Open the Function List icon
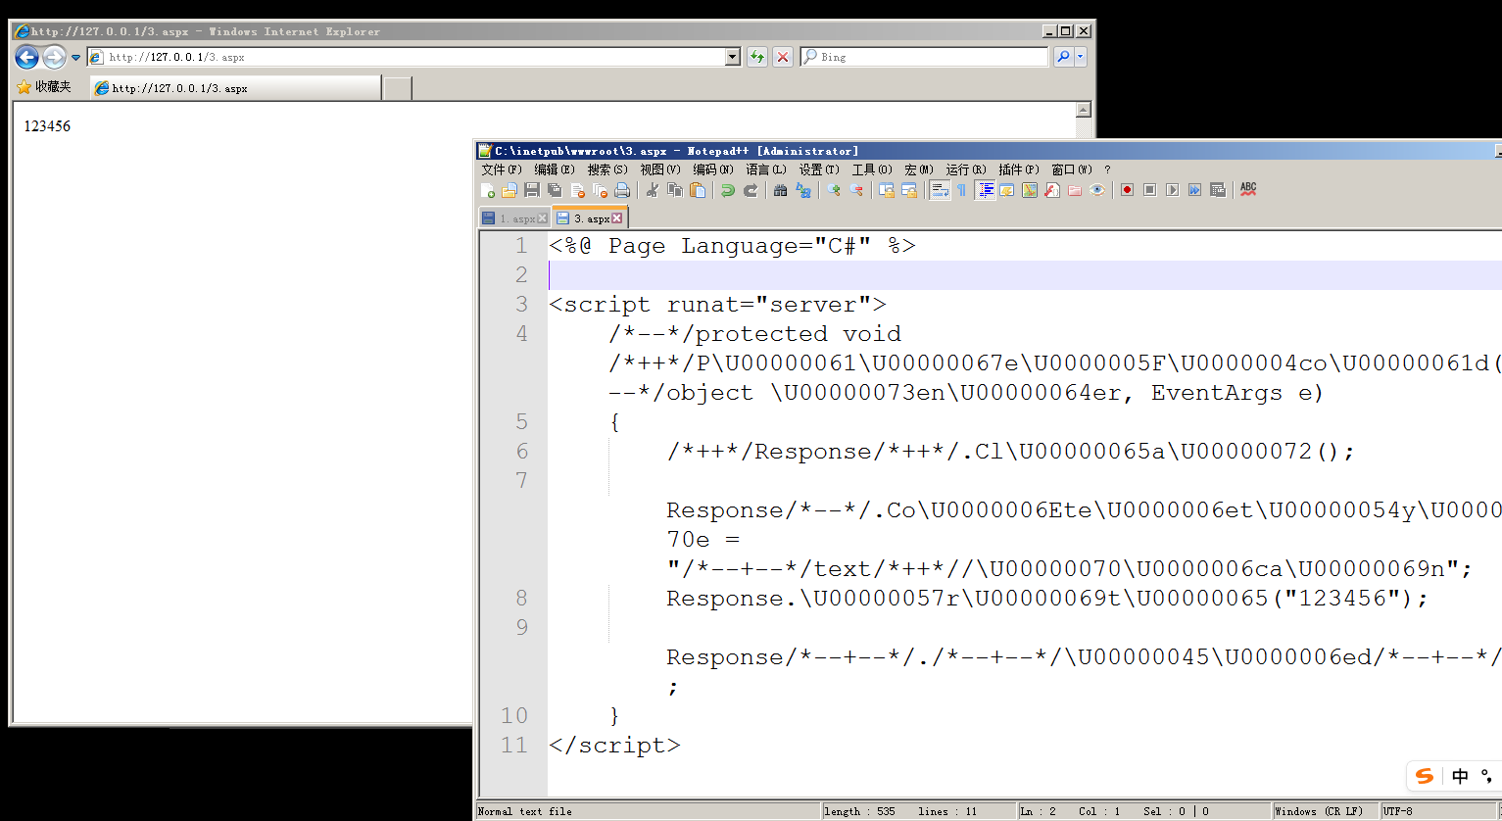1502x821 pixels. [1052, 190]
